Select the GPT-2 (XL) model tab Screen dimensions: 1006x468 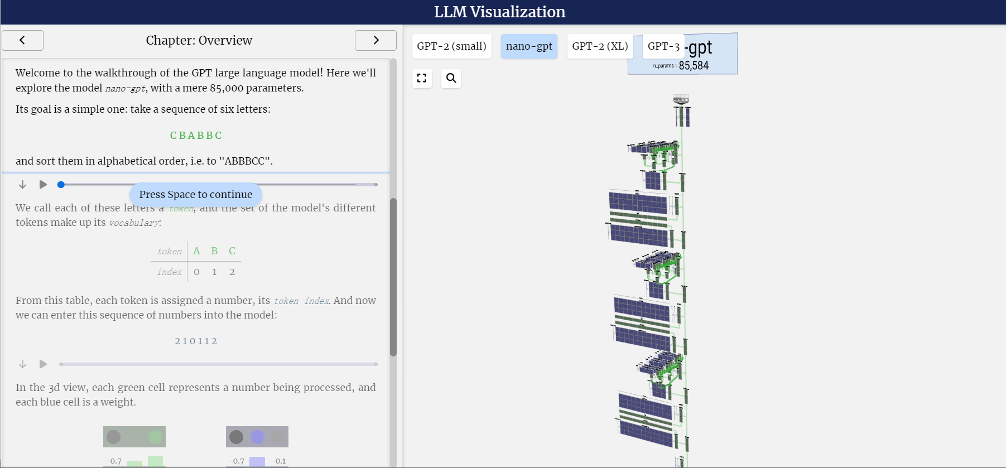click(600, 46)
